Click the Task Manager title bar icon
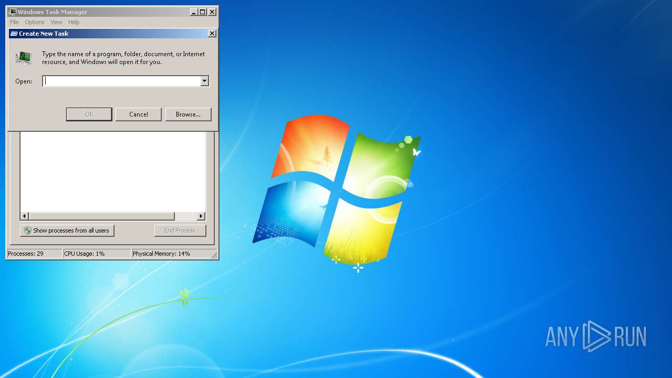 tap(13, 12)
